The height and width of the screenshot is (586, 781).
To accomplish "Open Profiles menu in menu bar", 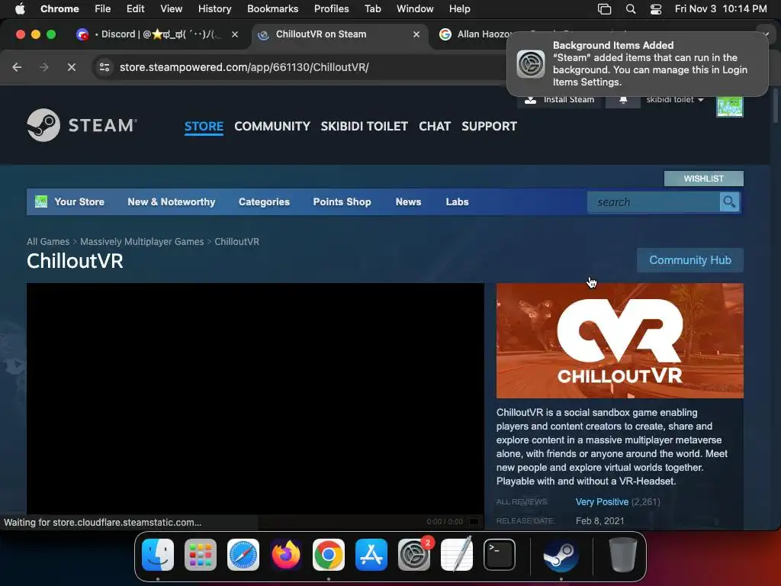I will [331, 8].
